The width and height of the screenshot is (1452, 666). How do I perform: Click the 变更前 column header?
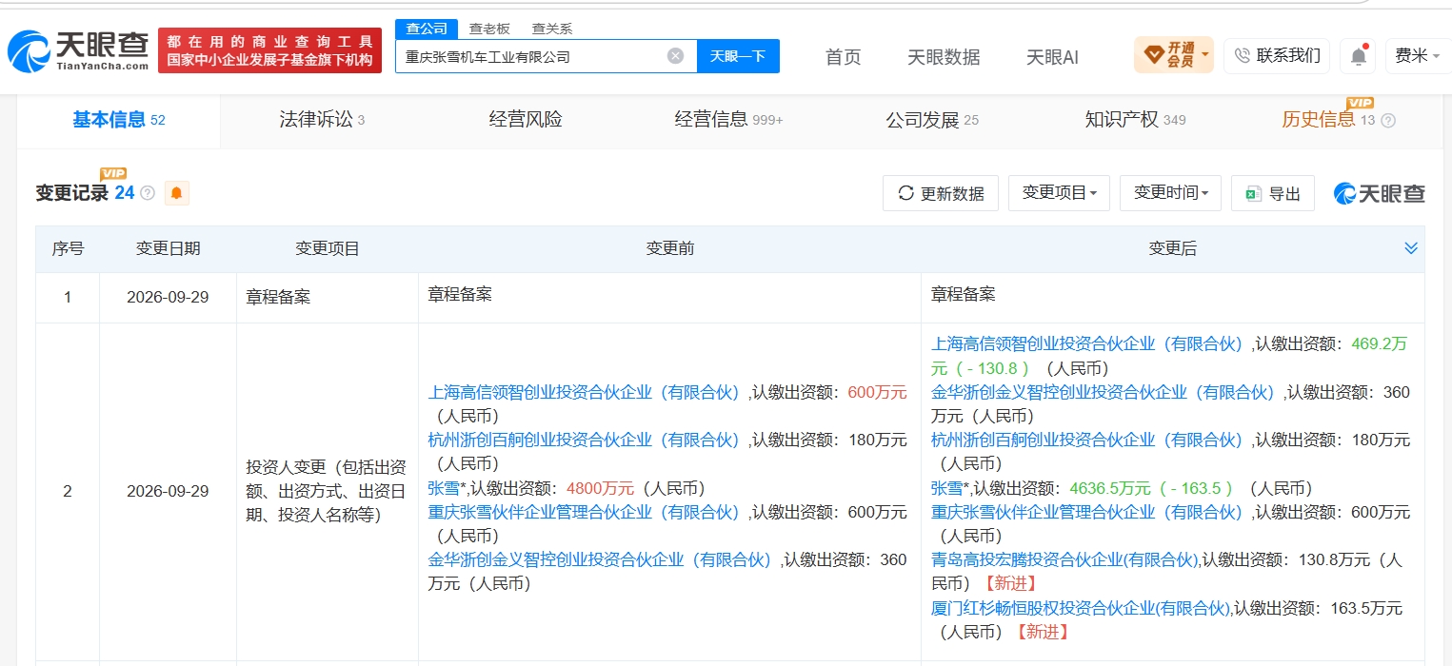coord(669,248)
